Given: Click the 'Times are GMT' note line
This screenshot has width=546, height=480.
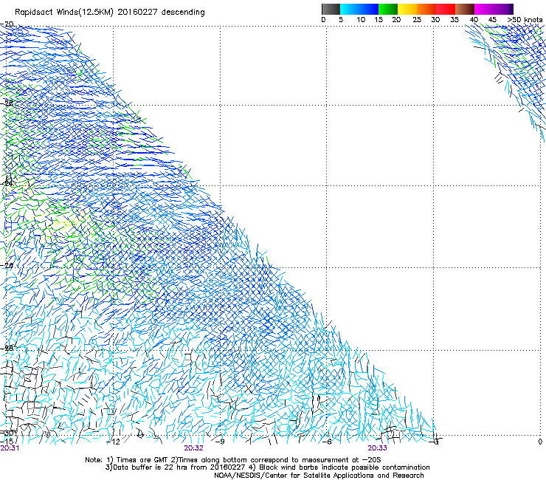Looking at the screenshot, I should (x=233, y=460).
